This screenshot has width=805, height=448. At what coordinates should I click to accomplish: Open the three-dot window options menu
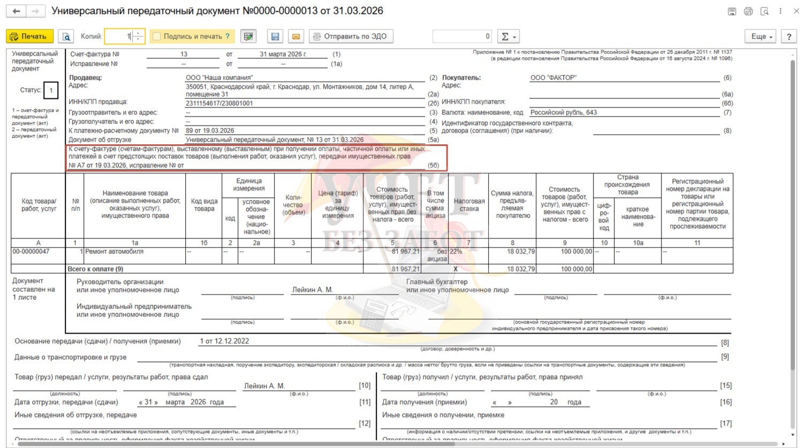[780, 11]
